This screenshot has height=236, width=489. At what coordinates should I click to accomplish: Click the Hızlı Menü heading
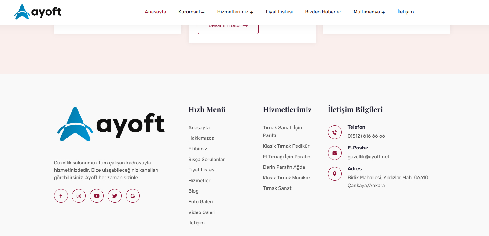coord(207,109)
